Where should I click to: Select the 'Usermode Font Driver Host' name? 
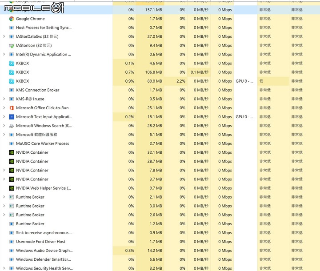click(40, 242)
